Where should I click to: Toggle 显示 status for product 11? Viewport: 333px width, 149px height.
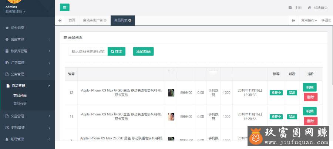tap(292, 117)
